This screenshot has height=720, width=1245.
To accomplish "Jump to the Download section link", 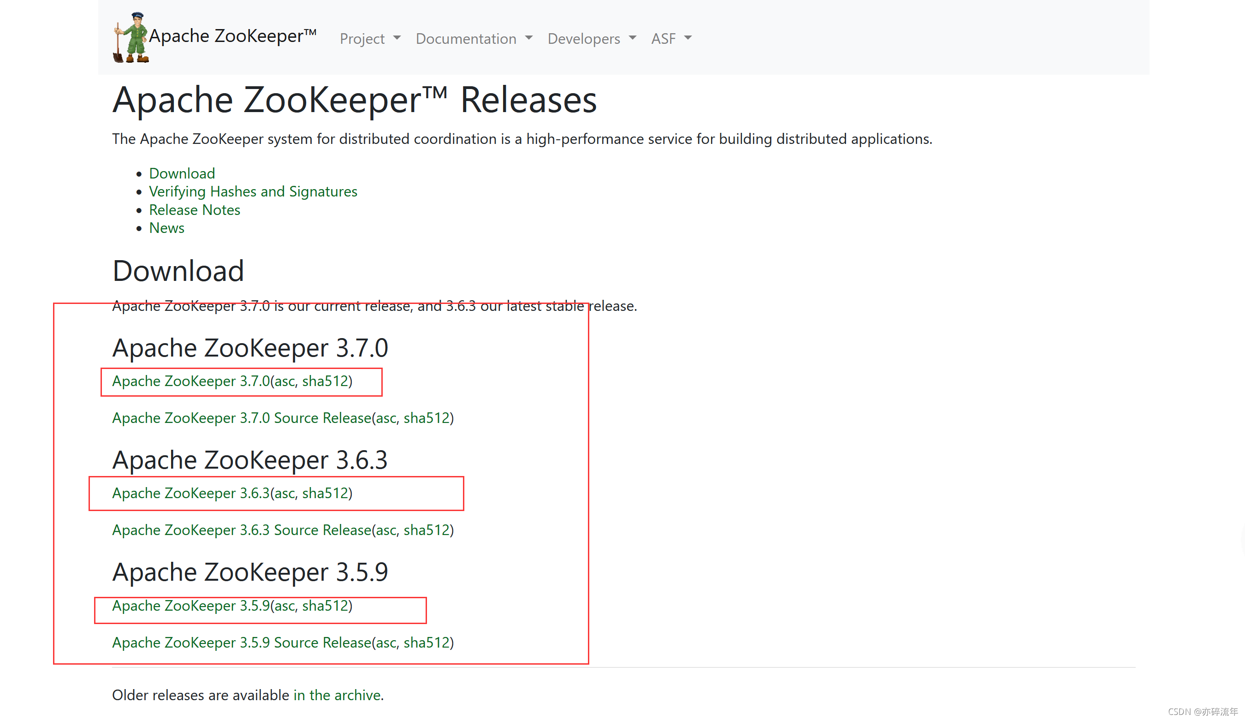I will coord(182,173).
